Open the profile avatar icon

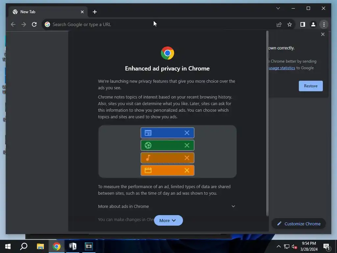click(x=313, y=24)
